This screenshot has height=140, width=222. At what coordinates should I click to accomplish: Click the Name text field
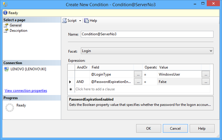point(147,34)
